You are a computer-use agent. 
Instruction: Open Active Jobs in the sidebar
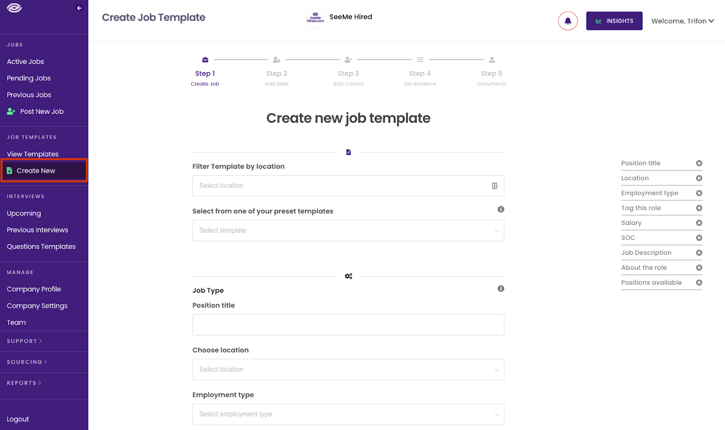25,62
